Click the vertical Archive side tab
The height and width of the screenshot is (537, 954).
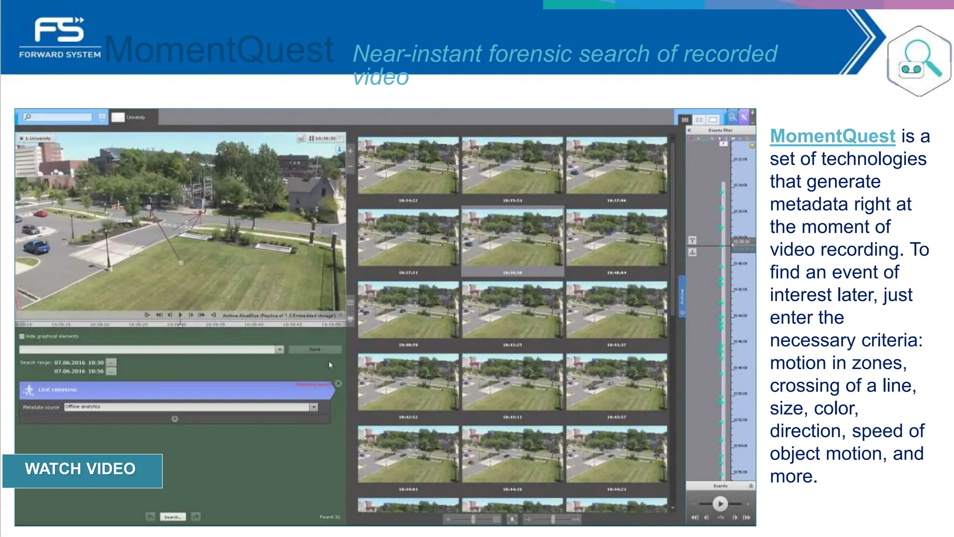682,297
